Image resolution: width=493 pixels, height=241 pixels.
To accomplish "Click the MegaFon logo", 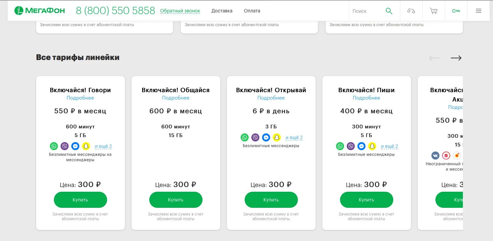I will tap(39, 11).
